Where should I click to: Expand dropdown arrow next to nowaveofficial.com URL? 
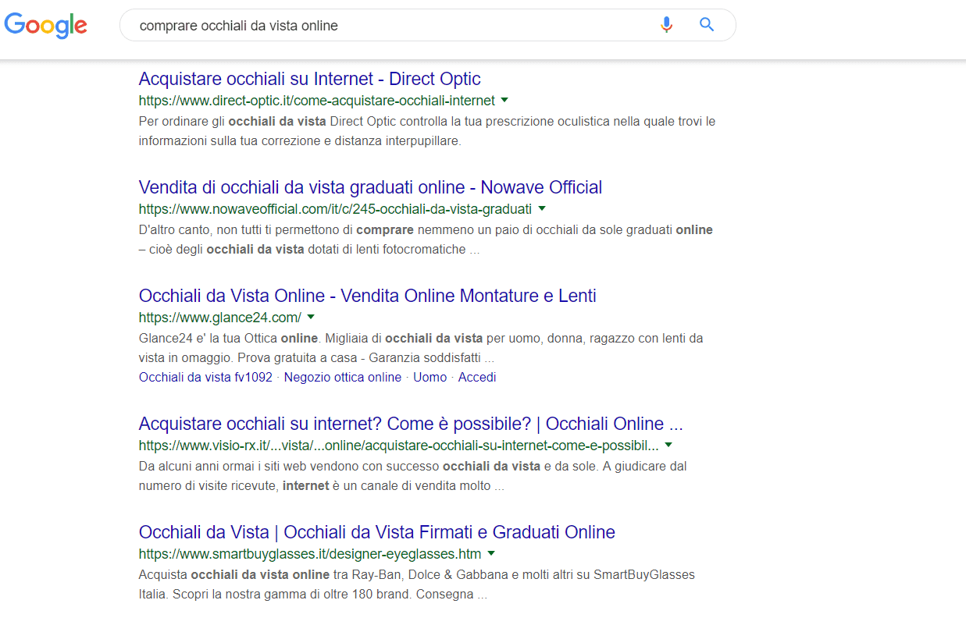541,208
